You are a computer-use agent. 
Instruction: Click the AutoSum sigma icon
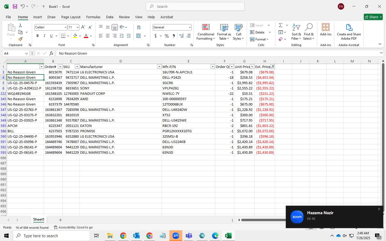(x=281, y=25)
